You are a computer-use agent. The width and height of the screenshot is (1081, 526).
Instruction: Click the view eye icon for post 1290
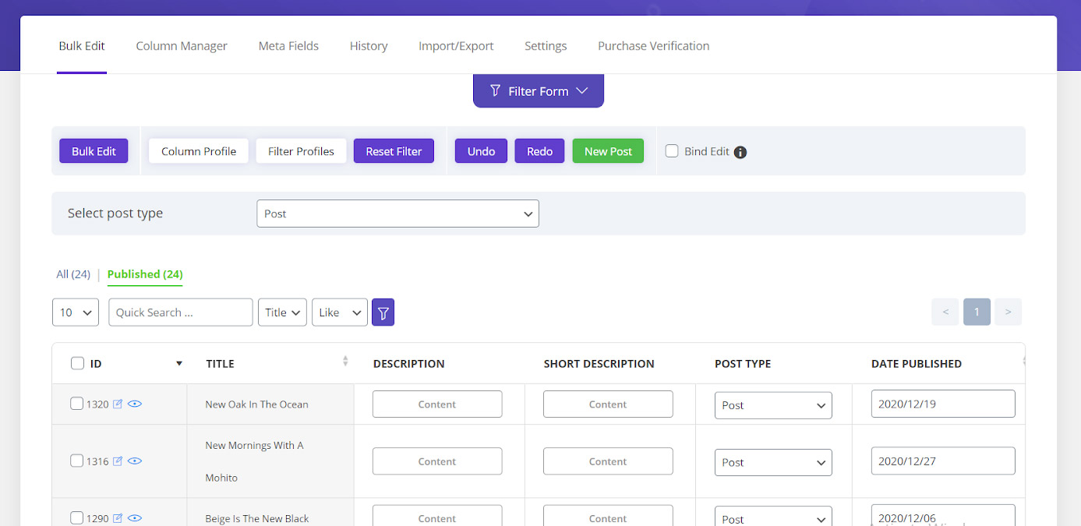(x=135, y=517)
